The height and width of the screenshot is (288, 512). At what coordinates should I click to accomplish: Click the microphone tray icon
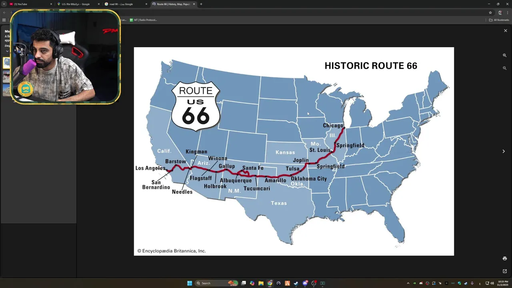coord(472,283)
